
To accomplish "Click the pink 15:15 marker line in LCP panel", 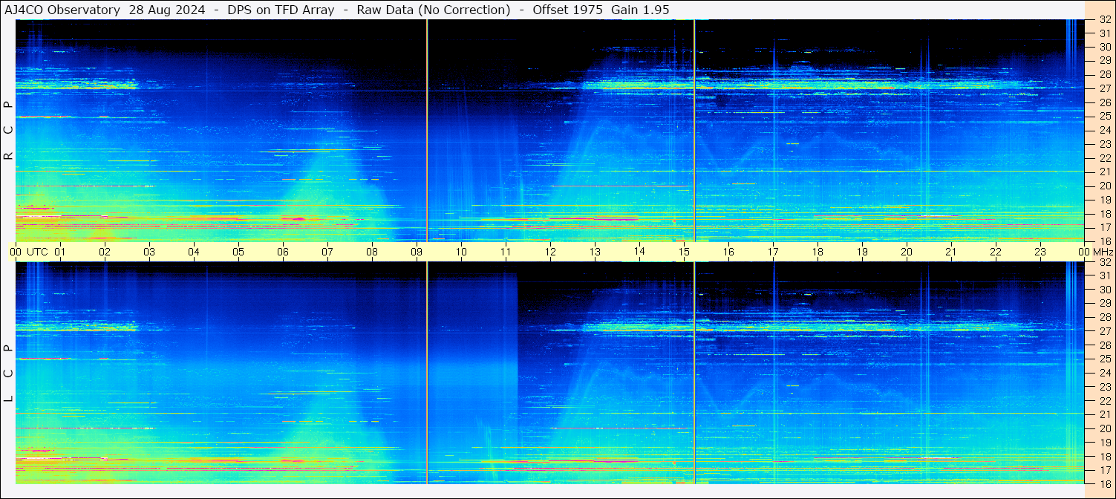I will [694, 373].
